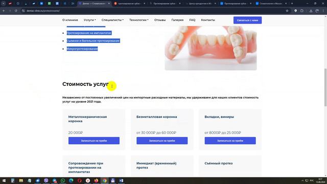Image resolution: width=327 pixels, height=184 pixels.
Task: Open Yandex browser from the taskbar
Action: click(x=88, y=180)
